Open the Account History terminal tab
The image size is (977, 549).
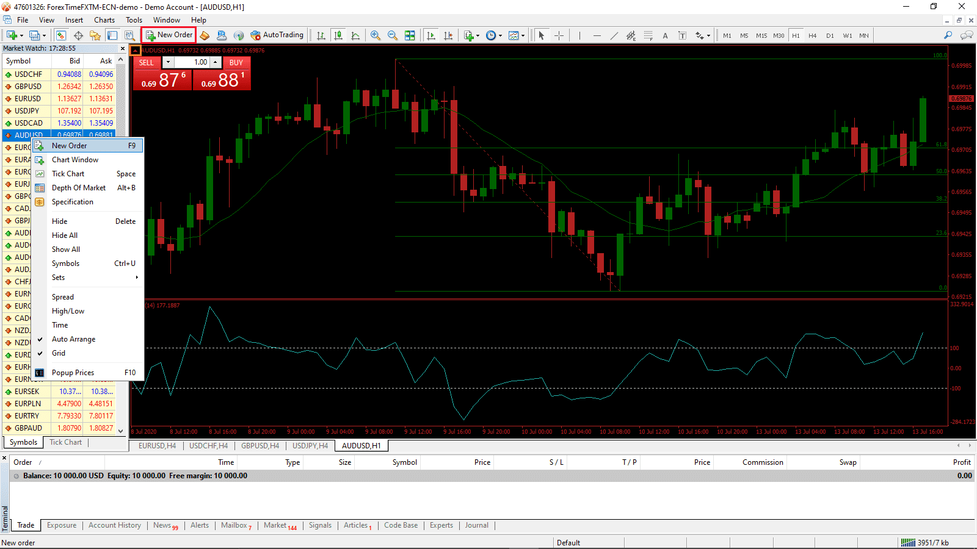coord(115,525)
